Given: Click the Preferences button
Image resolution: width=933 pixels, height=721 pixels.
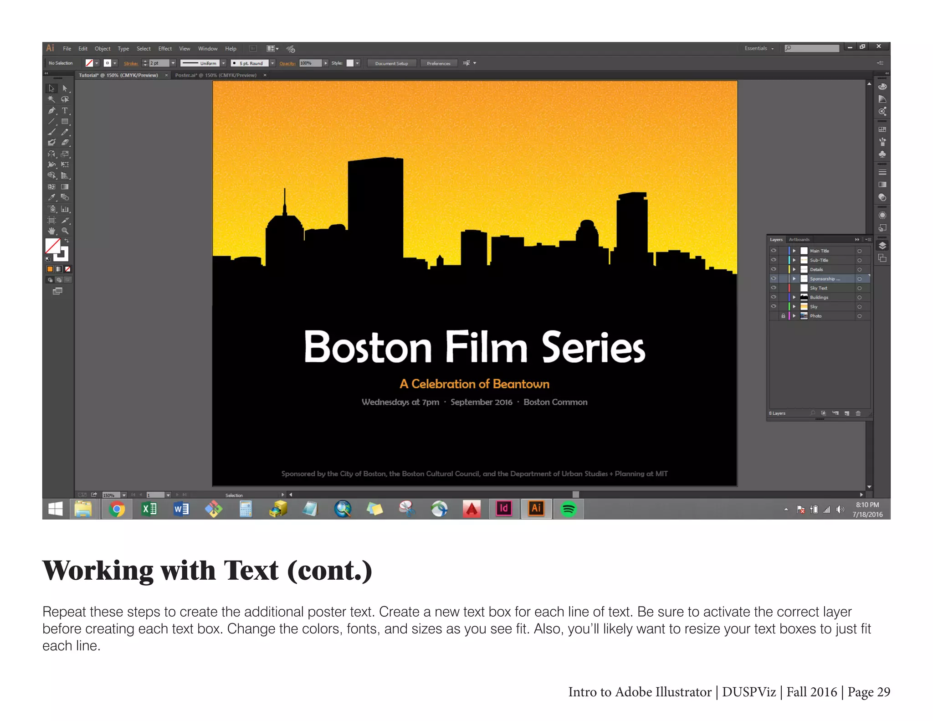Looking at the screenshot, I should pyautogui.click(x=438, y=63).
